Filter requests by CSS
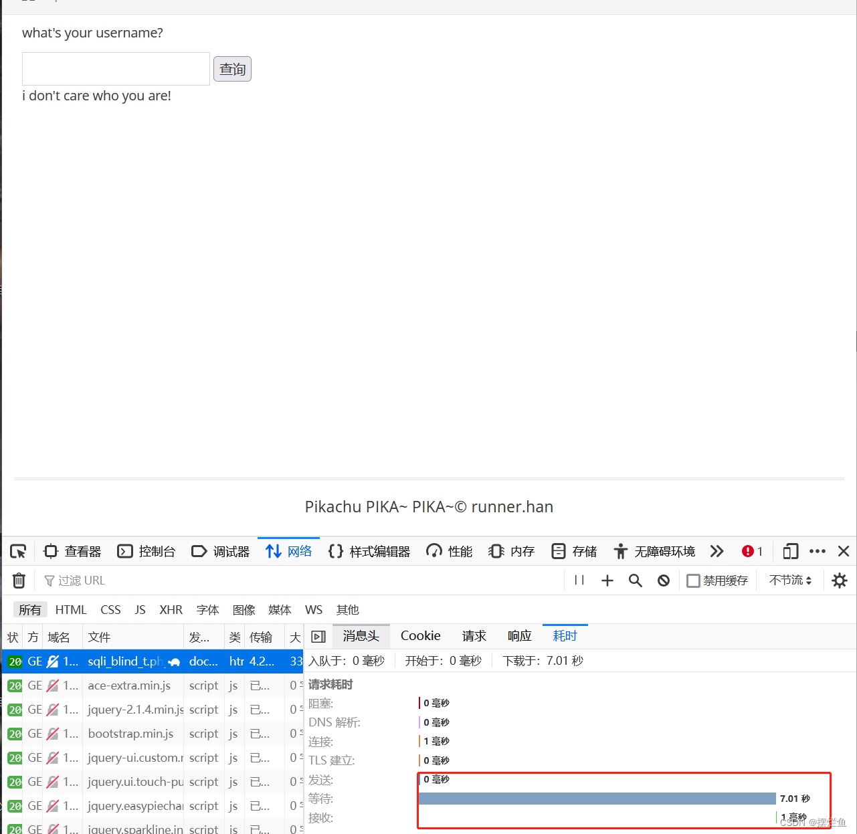Screen dimensions: 857x834 click(110, 610)
